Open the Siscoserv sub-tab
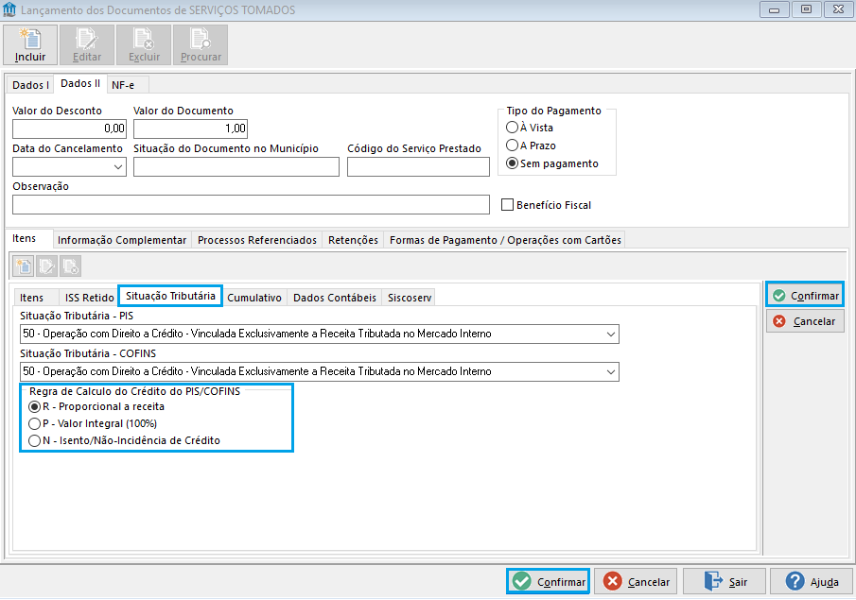Viewport: 856px width, 600px height. [410, 298]
